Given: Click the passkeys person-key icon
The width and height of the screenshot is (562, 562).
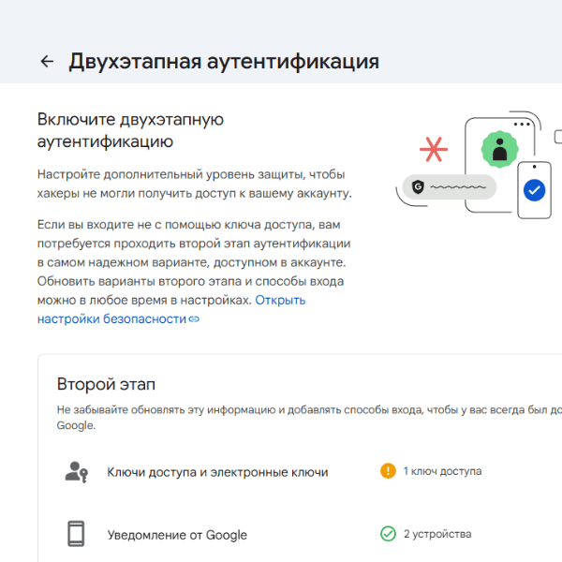Looking at the screenshot, I should click(77, 472).
